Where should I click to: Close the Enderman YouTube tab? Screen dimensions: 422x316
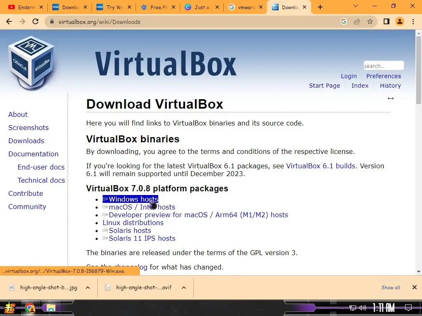pyautogui.click(x=41, y=7)
